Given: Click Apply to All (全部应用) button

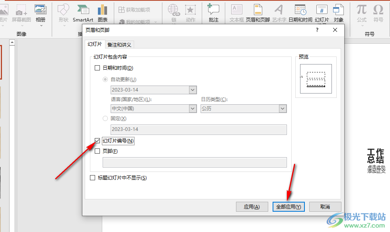Looking at the screenshot, I should point(289,207).
